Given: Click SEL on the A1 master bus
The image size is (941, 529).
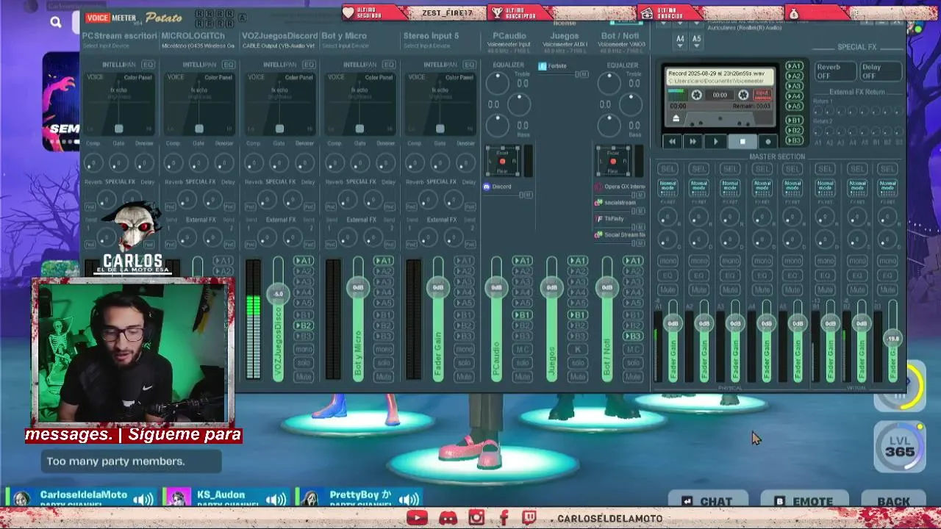Looking at the screenshot, I should click(x=668, y=169).
